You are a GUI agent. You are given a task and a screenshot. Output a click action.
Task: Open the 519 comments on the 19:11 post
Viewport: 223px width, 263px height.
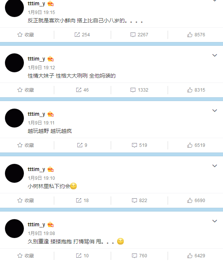click(139, 145)
